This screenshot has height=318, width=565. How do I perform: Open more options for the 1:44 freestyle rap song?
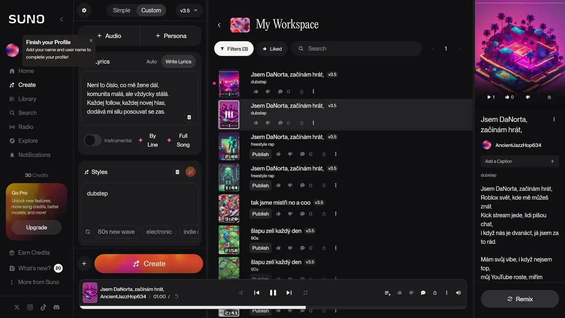click(x=335, y=185)
